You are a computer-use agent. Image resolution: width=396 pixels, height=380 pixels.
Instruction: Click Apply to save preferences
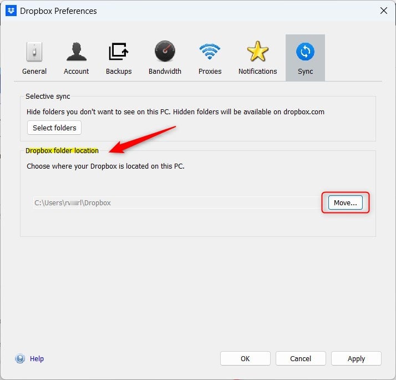[x=356, y=358]
